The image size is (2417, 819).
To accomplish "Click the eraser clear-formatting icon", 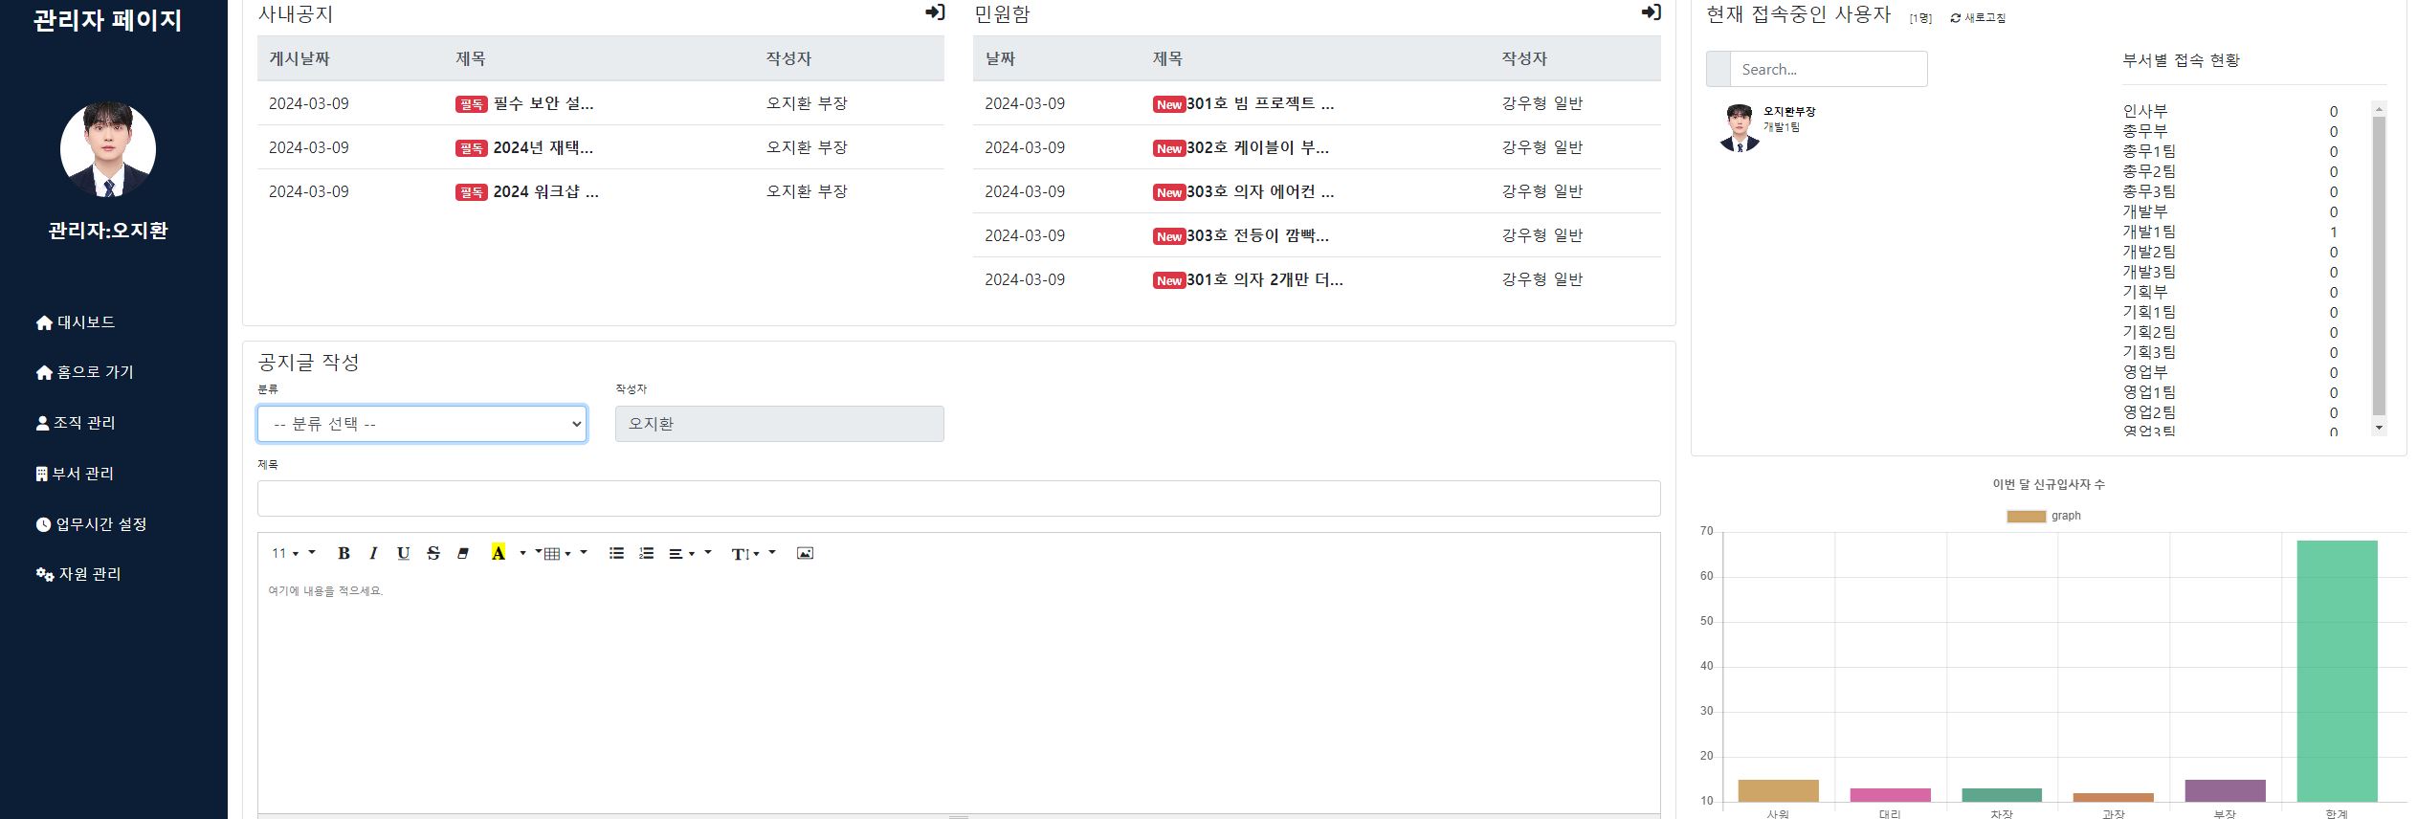I will coord(463,553).
